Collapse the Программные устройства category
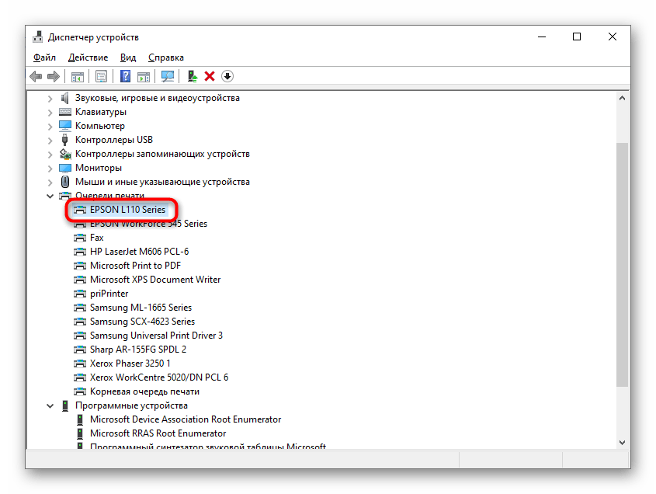 click(50, 405)
